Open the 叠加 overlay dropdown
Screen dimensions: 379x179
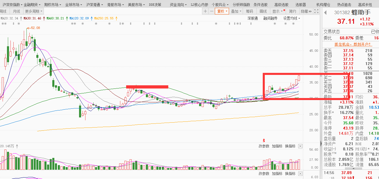[x=237, y=11]
